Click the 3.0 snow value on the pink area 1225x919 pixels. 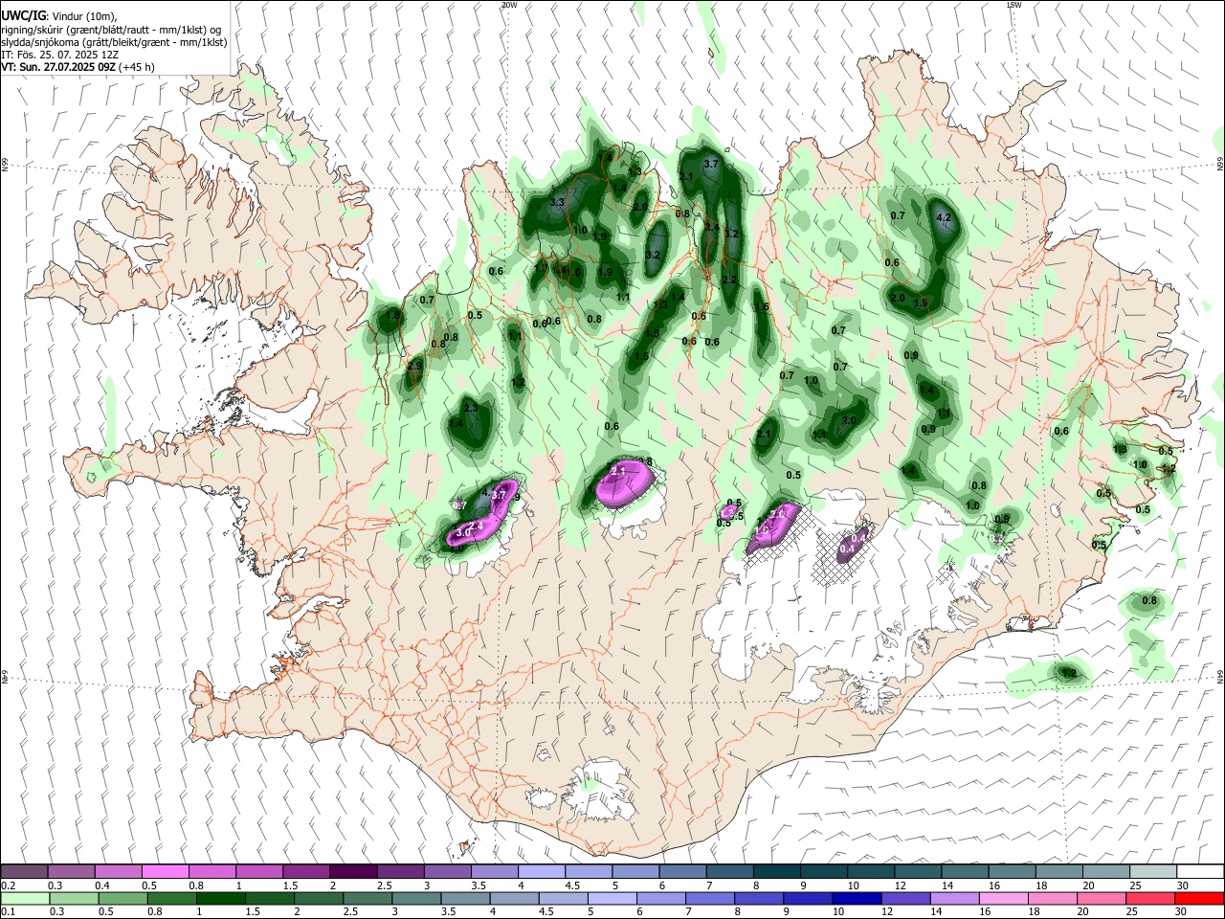click(x=464, y=532)
